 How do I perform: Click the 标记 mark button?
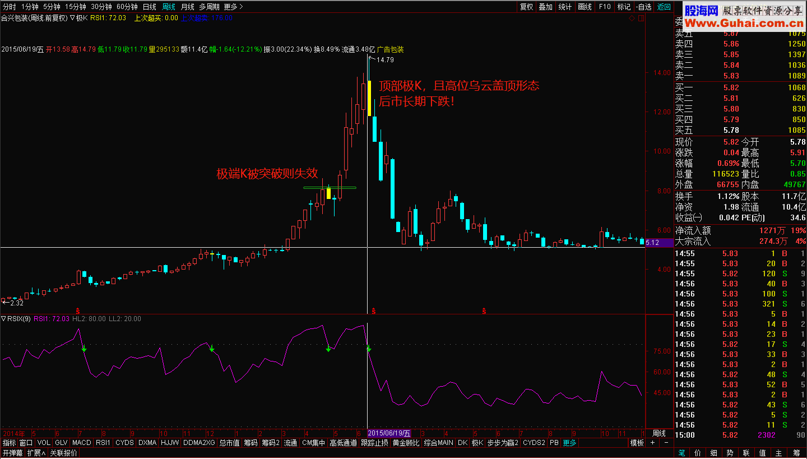[623, 7]
